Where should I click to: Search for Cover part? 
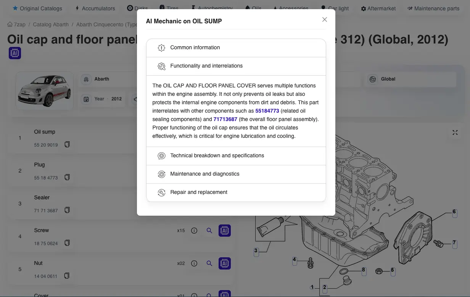pyautogui.click(x=209, y=295)
